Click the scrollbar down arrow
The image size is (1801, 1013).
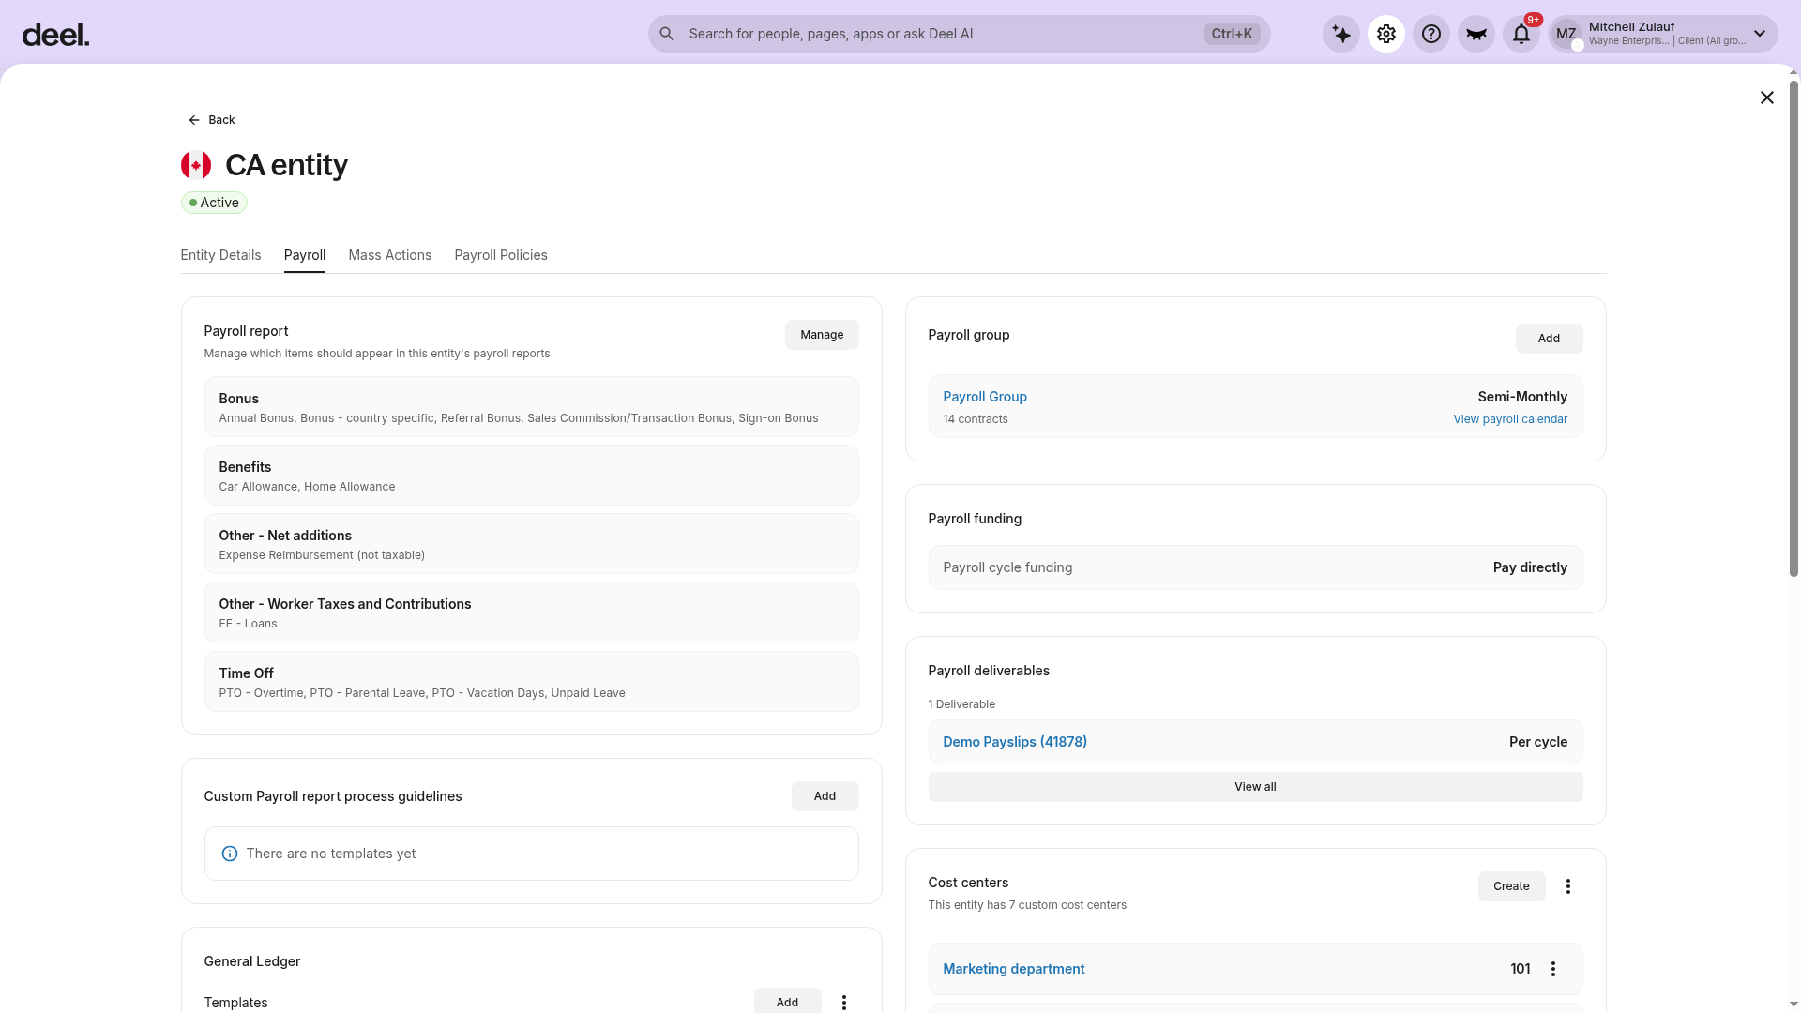click(1793, 1005)
